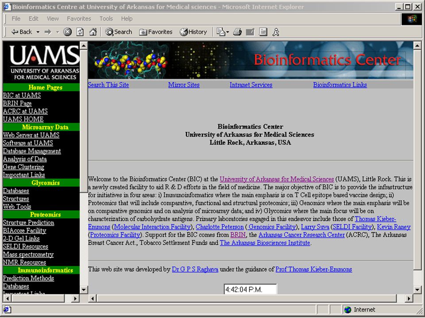The image size is (425, 318).
Task: Open the Favorites menu
Action: click(x=79, y=19)
